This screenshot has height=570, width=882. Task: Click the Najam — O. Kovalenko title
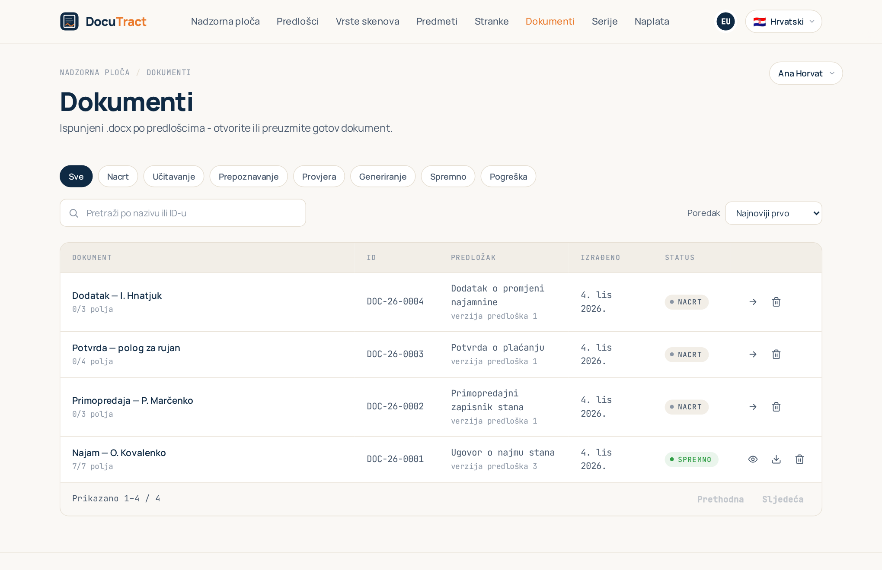click(x=119, y=453)
